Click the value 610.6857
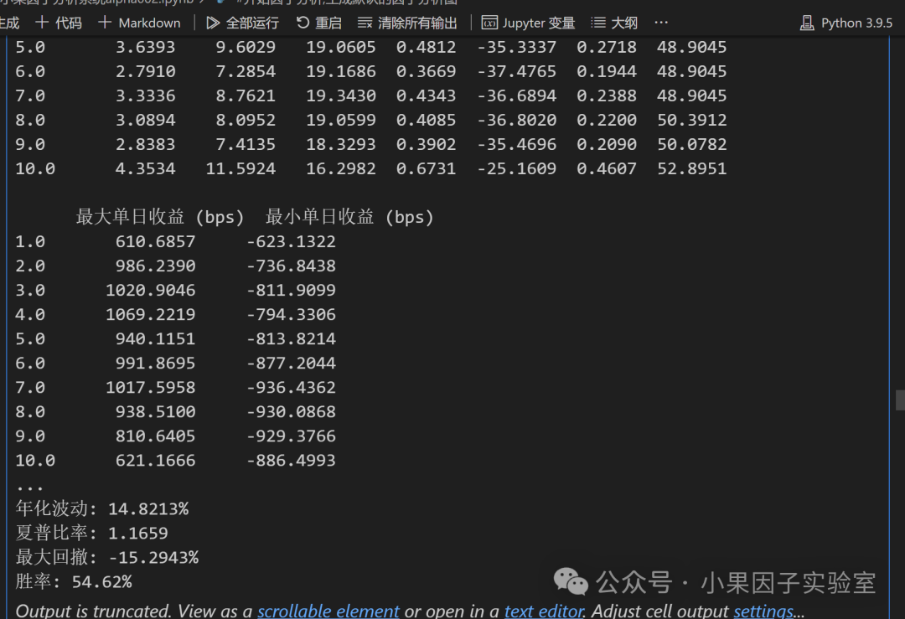905x619 pixels. pyautogui.click(x=155, y=242)
